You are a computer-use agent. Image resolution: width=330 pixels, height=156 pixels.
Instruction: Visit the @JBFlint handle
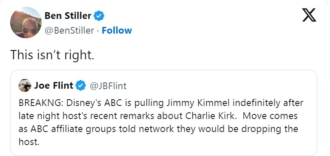click(108, 86)
